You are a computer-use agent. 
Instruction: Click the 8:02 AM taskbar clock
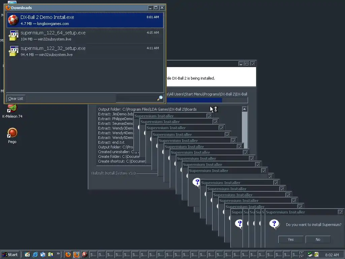332,255
